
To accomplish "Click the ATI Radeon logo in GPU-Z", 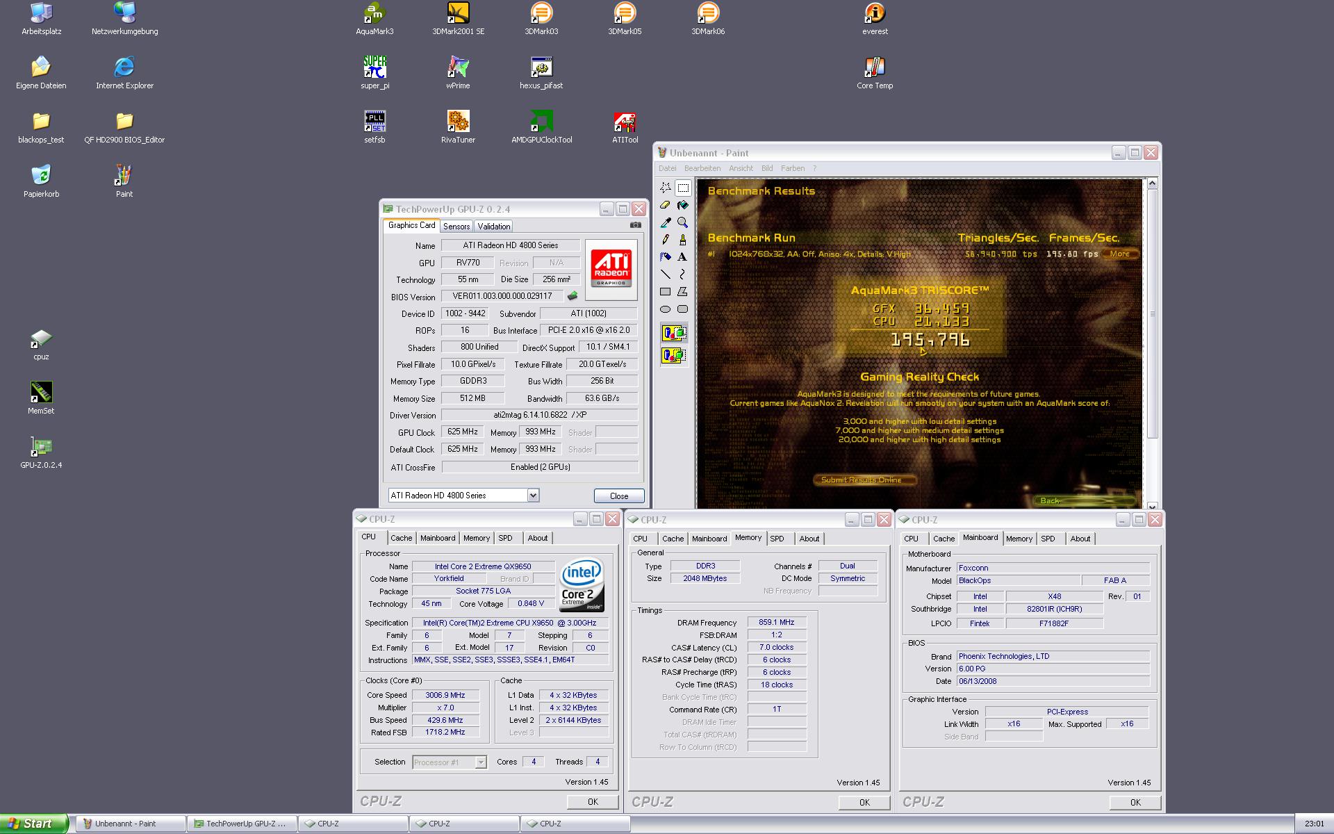I will pyautogui.click(x=611, y=270).
